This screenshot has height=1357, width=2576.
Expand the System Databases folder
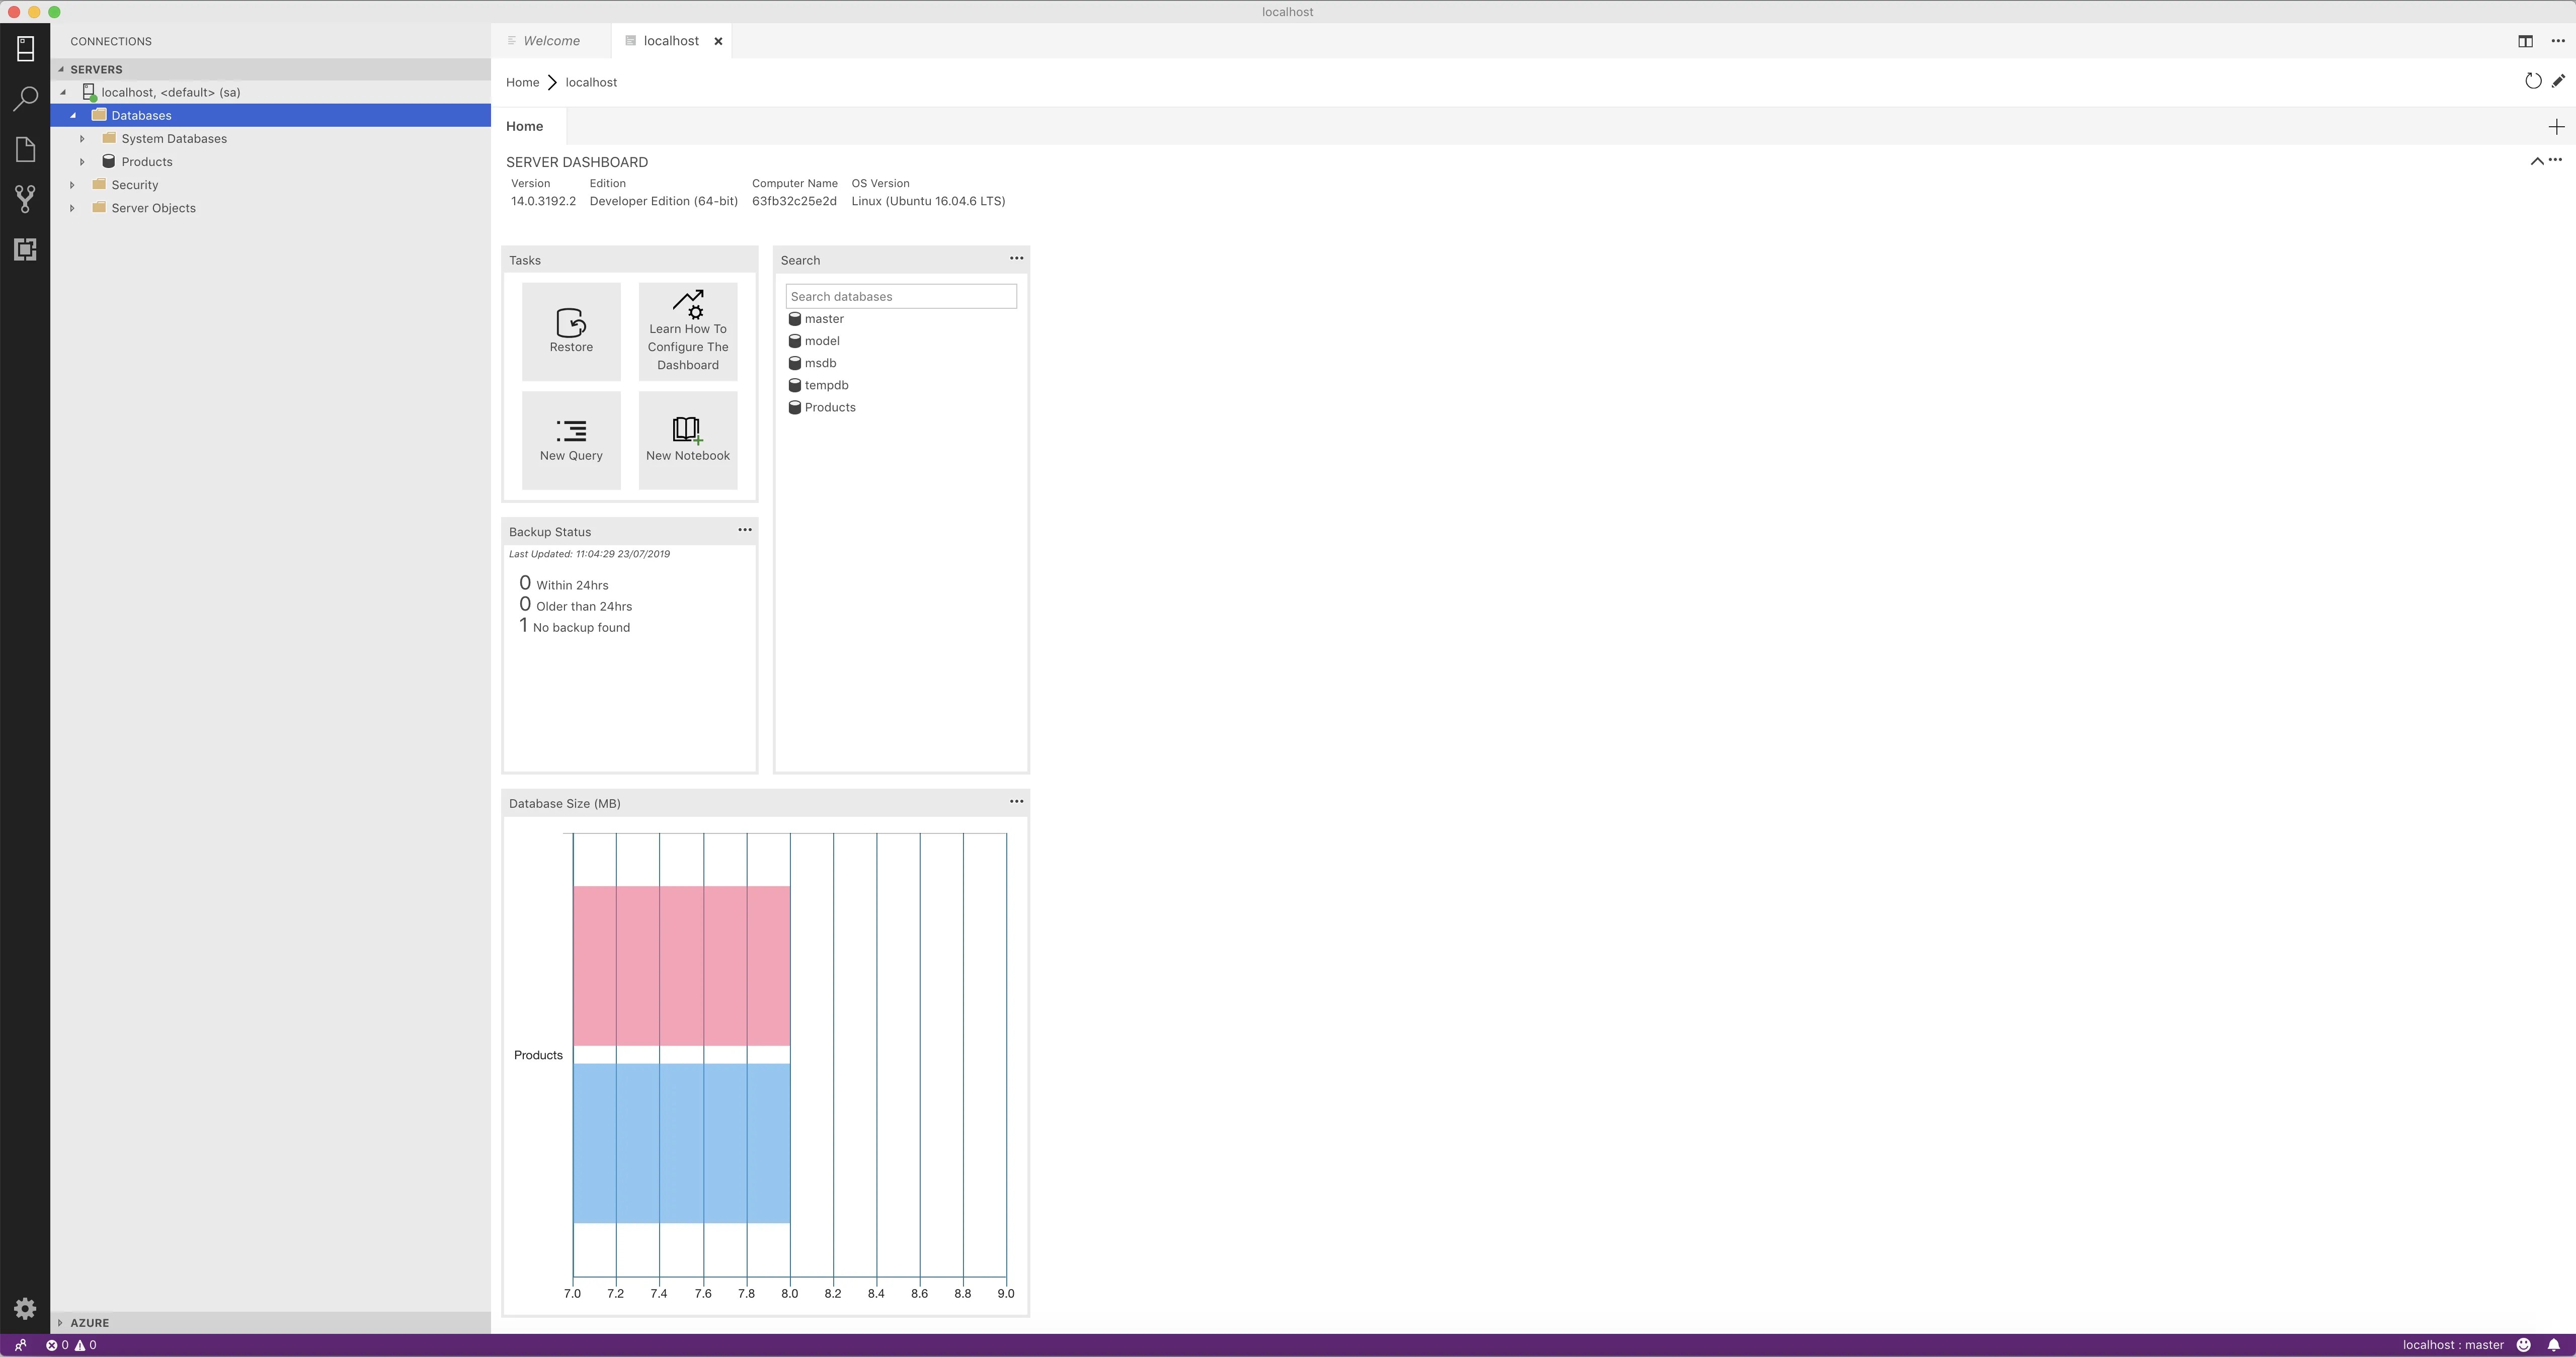tap(82, 139)
